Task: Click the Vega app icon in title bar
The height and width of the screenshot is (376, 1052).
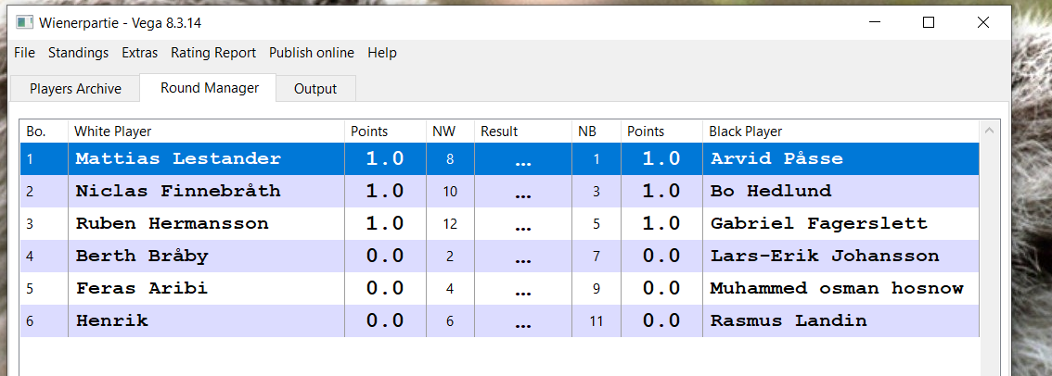Action: pos(25,22)
